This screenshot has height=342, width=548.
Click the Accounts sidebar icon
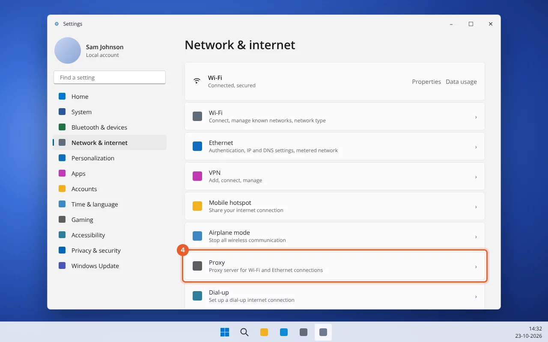pos(62,189)
